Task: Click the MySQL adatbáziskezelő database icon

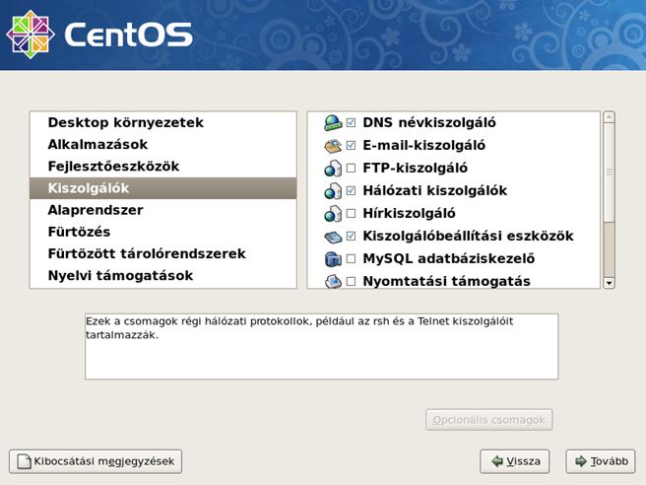Action: click(333, 259)
